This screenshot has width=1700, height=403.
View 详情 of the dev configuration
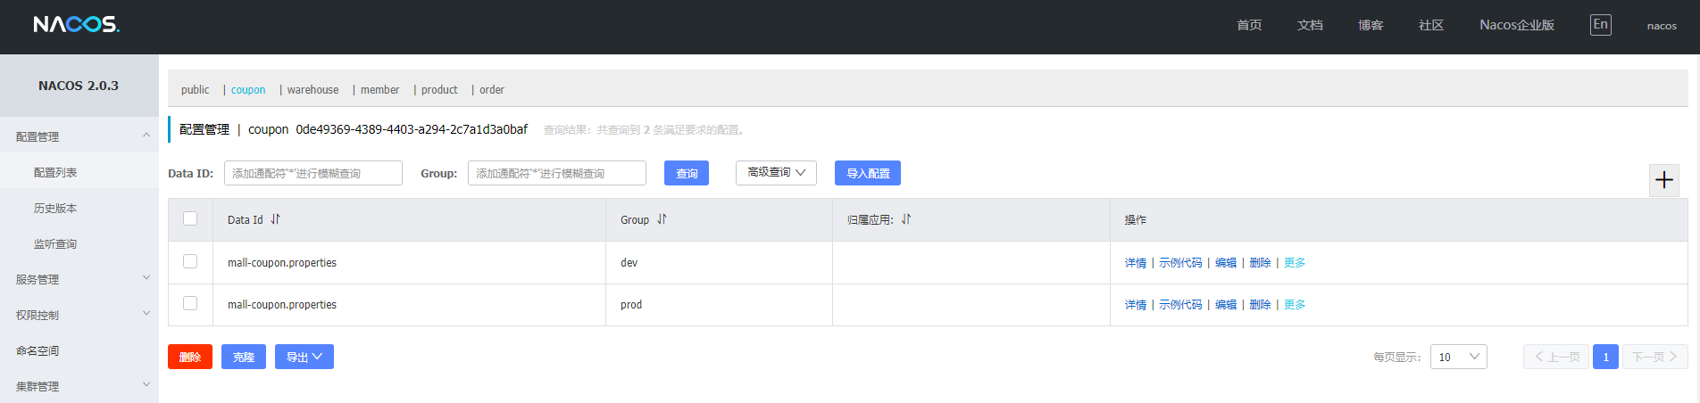[1136, 263]
